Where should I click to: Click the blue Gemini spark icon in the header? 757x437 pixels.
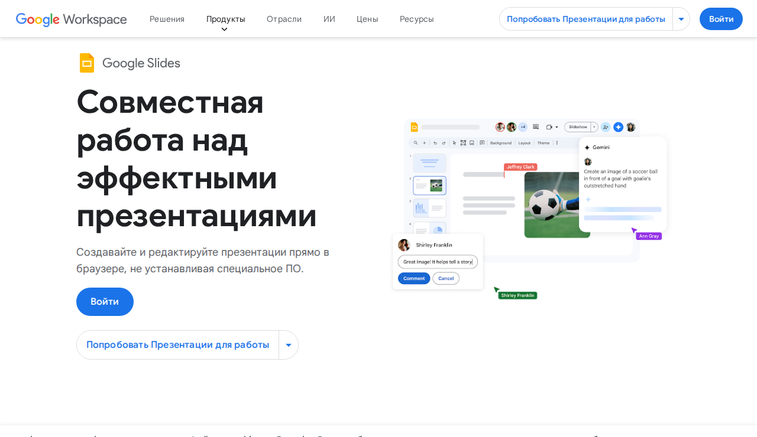(x=619, y=127)
